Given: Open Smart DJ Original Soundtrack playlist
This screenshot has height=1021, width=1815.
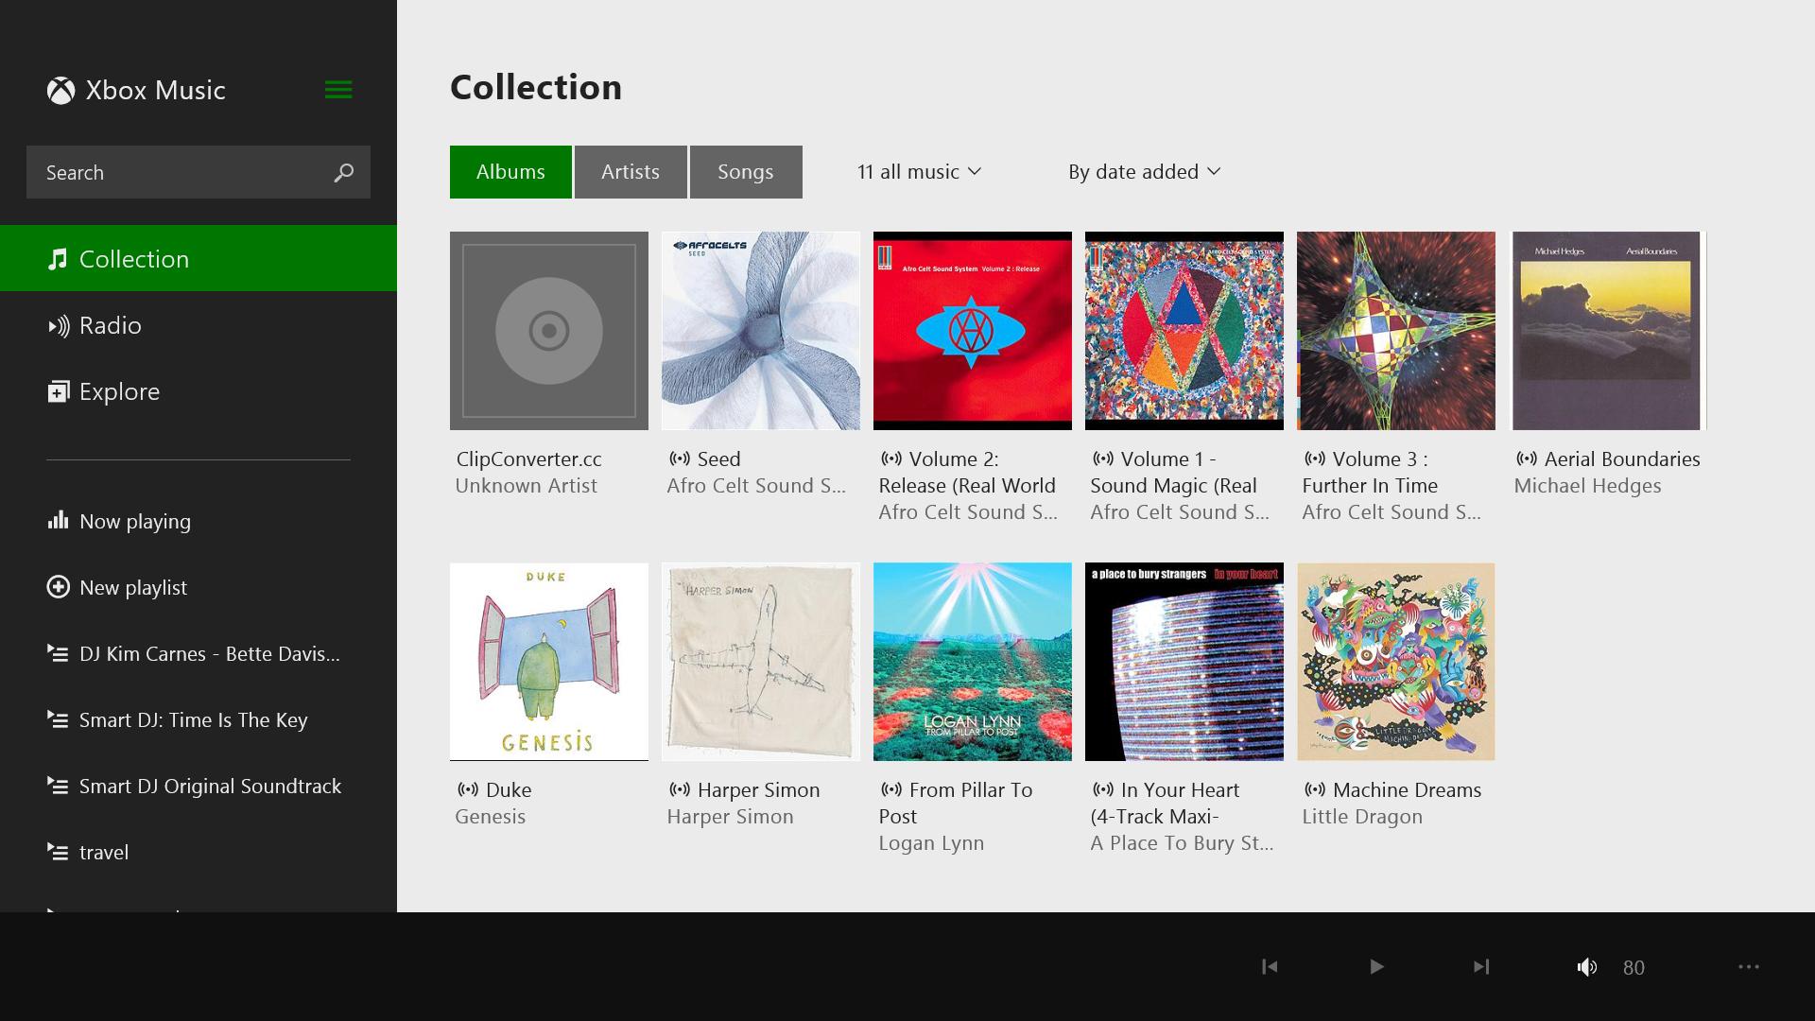Looking at the screenshot, I should click(x=199, y=786).
